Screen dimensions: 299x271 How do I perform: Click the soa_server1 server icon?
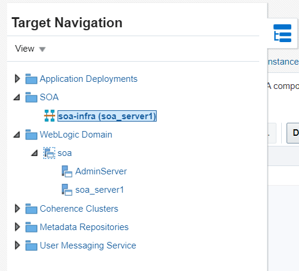pos(67,190)
